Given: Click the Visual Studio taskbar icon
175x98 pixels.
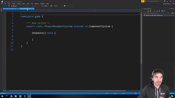Looking at the screenshot, I should point(29,96).
